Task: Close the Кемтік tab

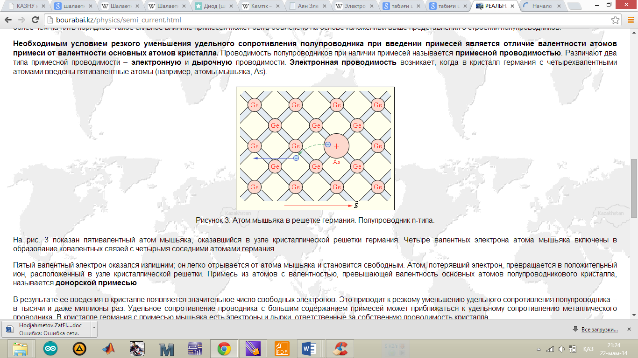Action: click(x=278, y=7)
